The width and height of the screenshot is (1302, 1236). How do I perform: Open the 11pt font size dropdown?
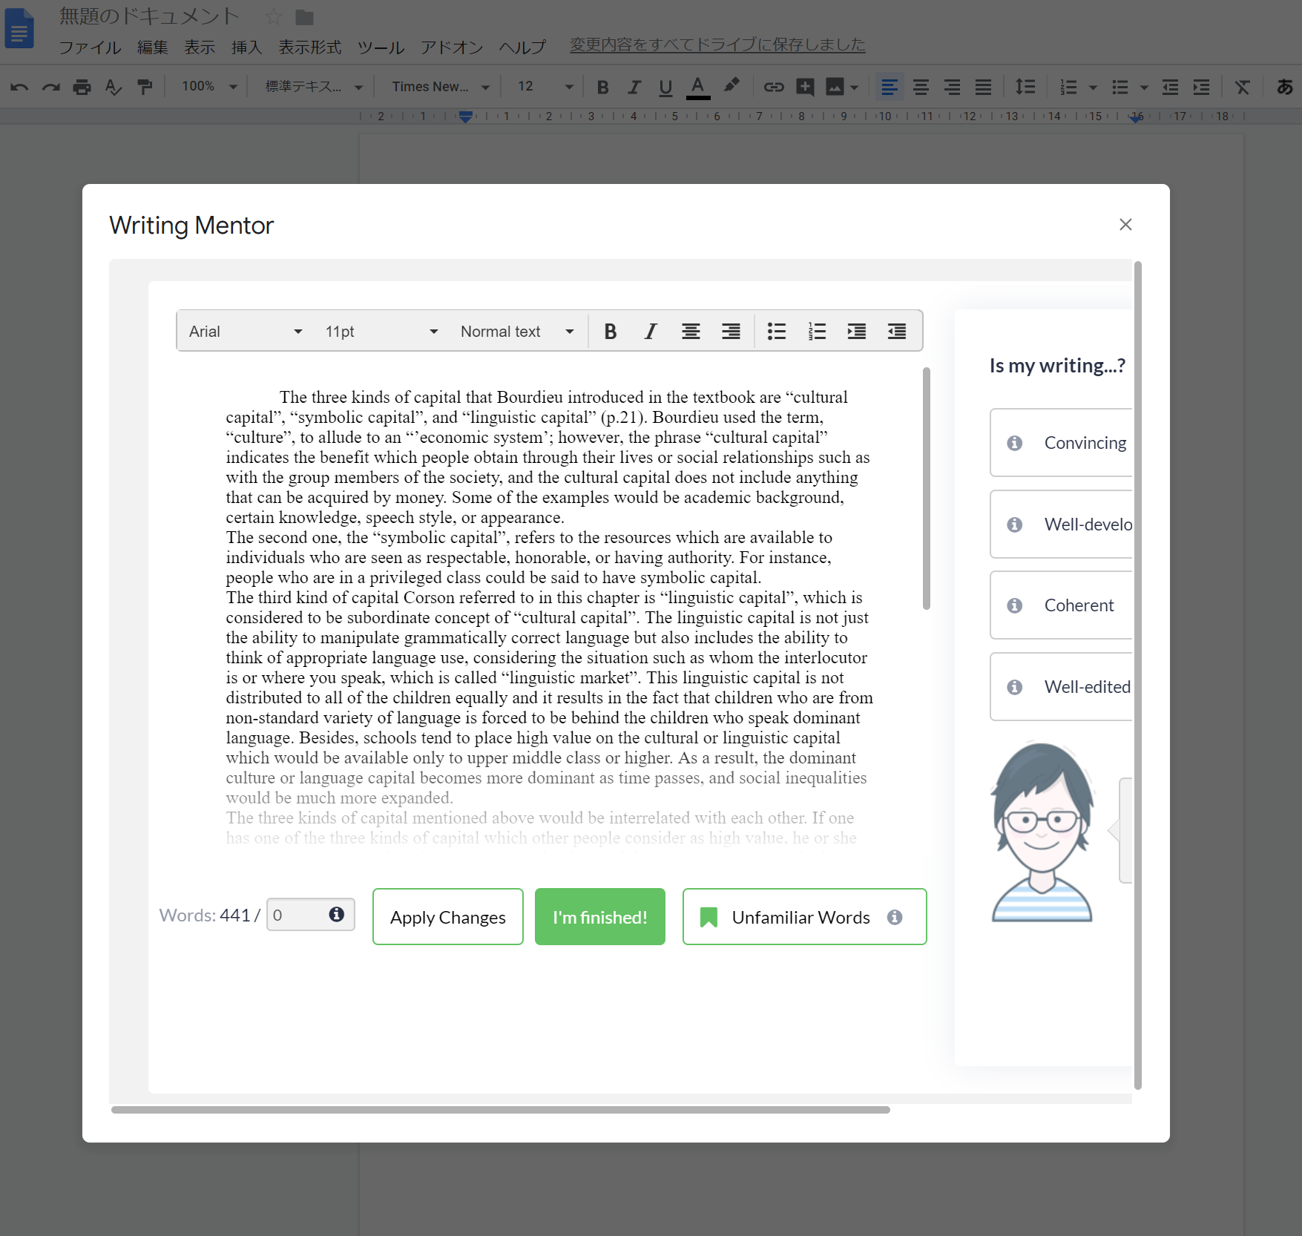coord(381,332)
